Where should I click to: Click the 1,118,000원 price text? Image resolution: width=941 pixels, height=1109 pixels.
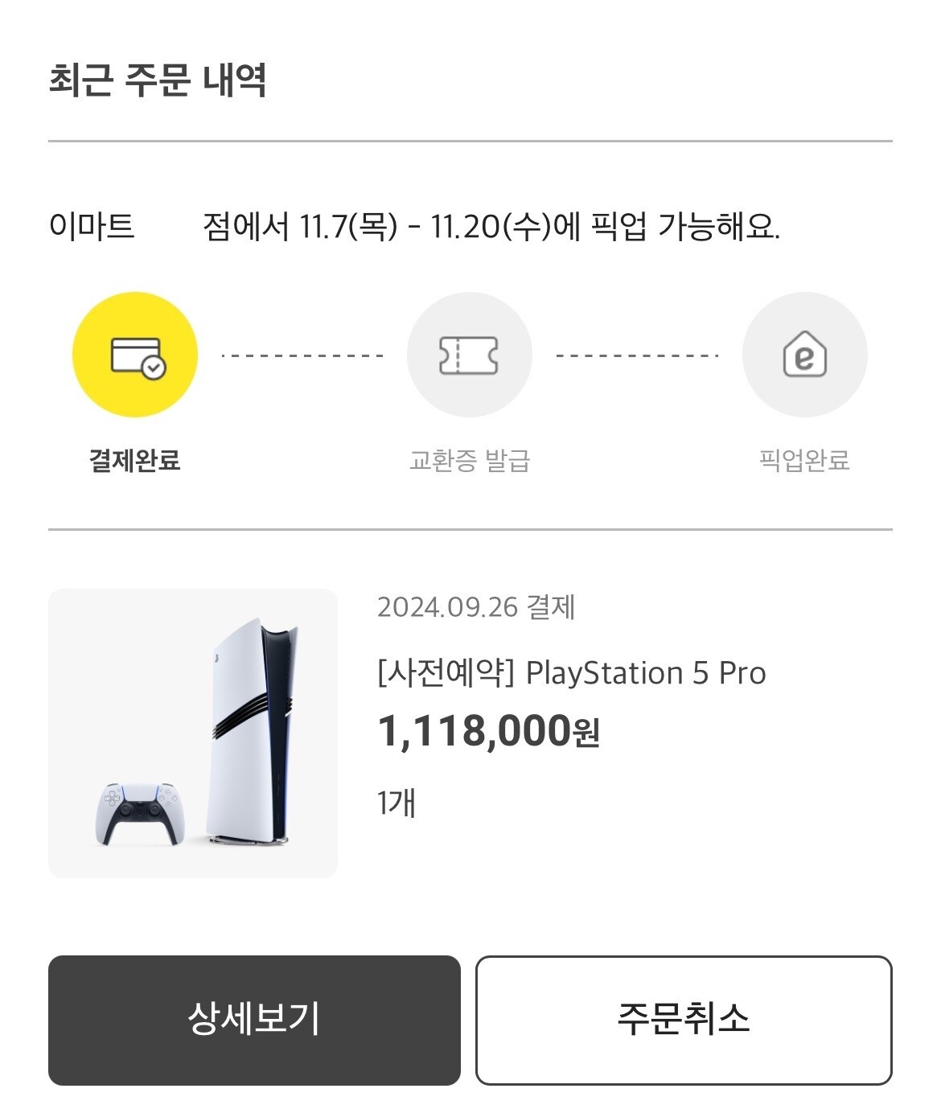point(488,731)
